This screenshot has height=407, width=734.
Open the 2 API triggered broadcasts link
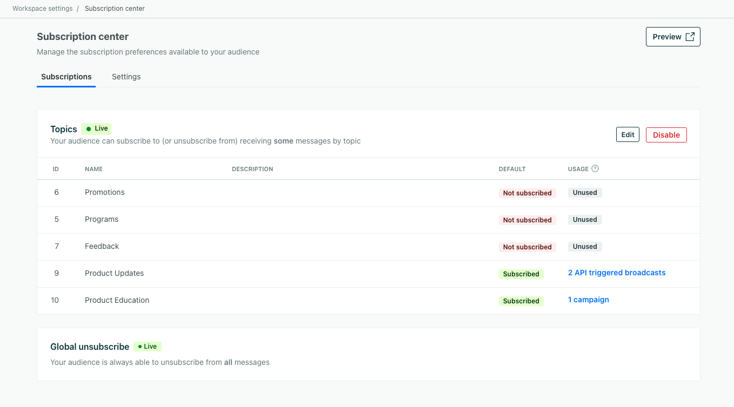(616, 273)
